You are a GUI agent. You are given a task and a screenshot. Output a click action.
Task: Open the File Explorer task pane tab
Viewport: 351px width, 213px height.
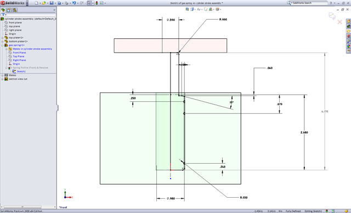[349, 31]
